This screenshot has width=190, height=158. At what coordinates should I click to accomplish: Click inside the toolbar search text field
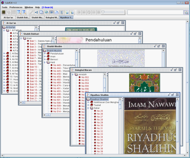pyautogui.click(x=155, y=12)
